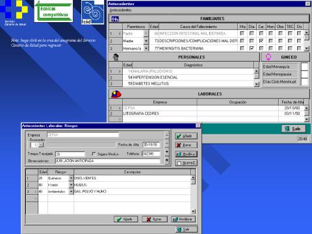
Task: Click the Edad Menarquia input box
Action: coord(305,66)
